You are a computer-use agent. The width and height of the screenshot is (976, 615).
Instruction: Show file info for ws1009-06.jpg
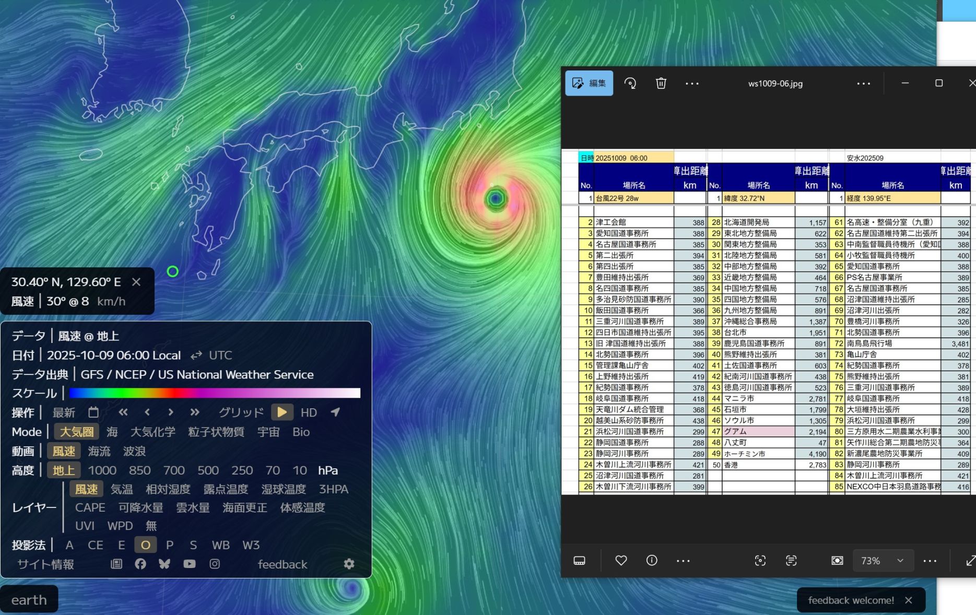point(652,560)
